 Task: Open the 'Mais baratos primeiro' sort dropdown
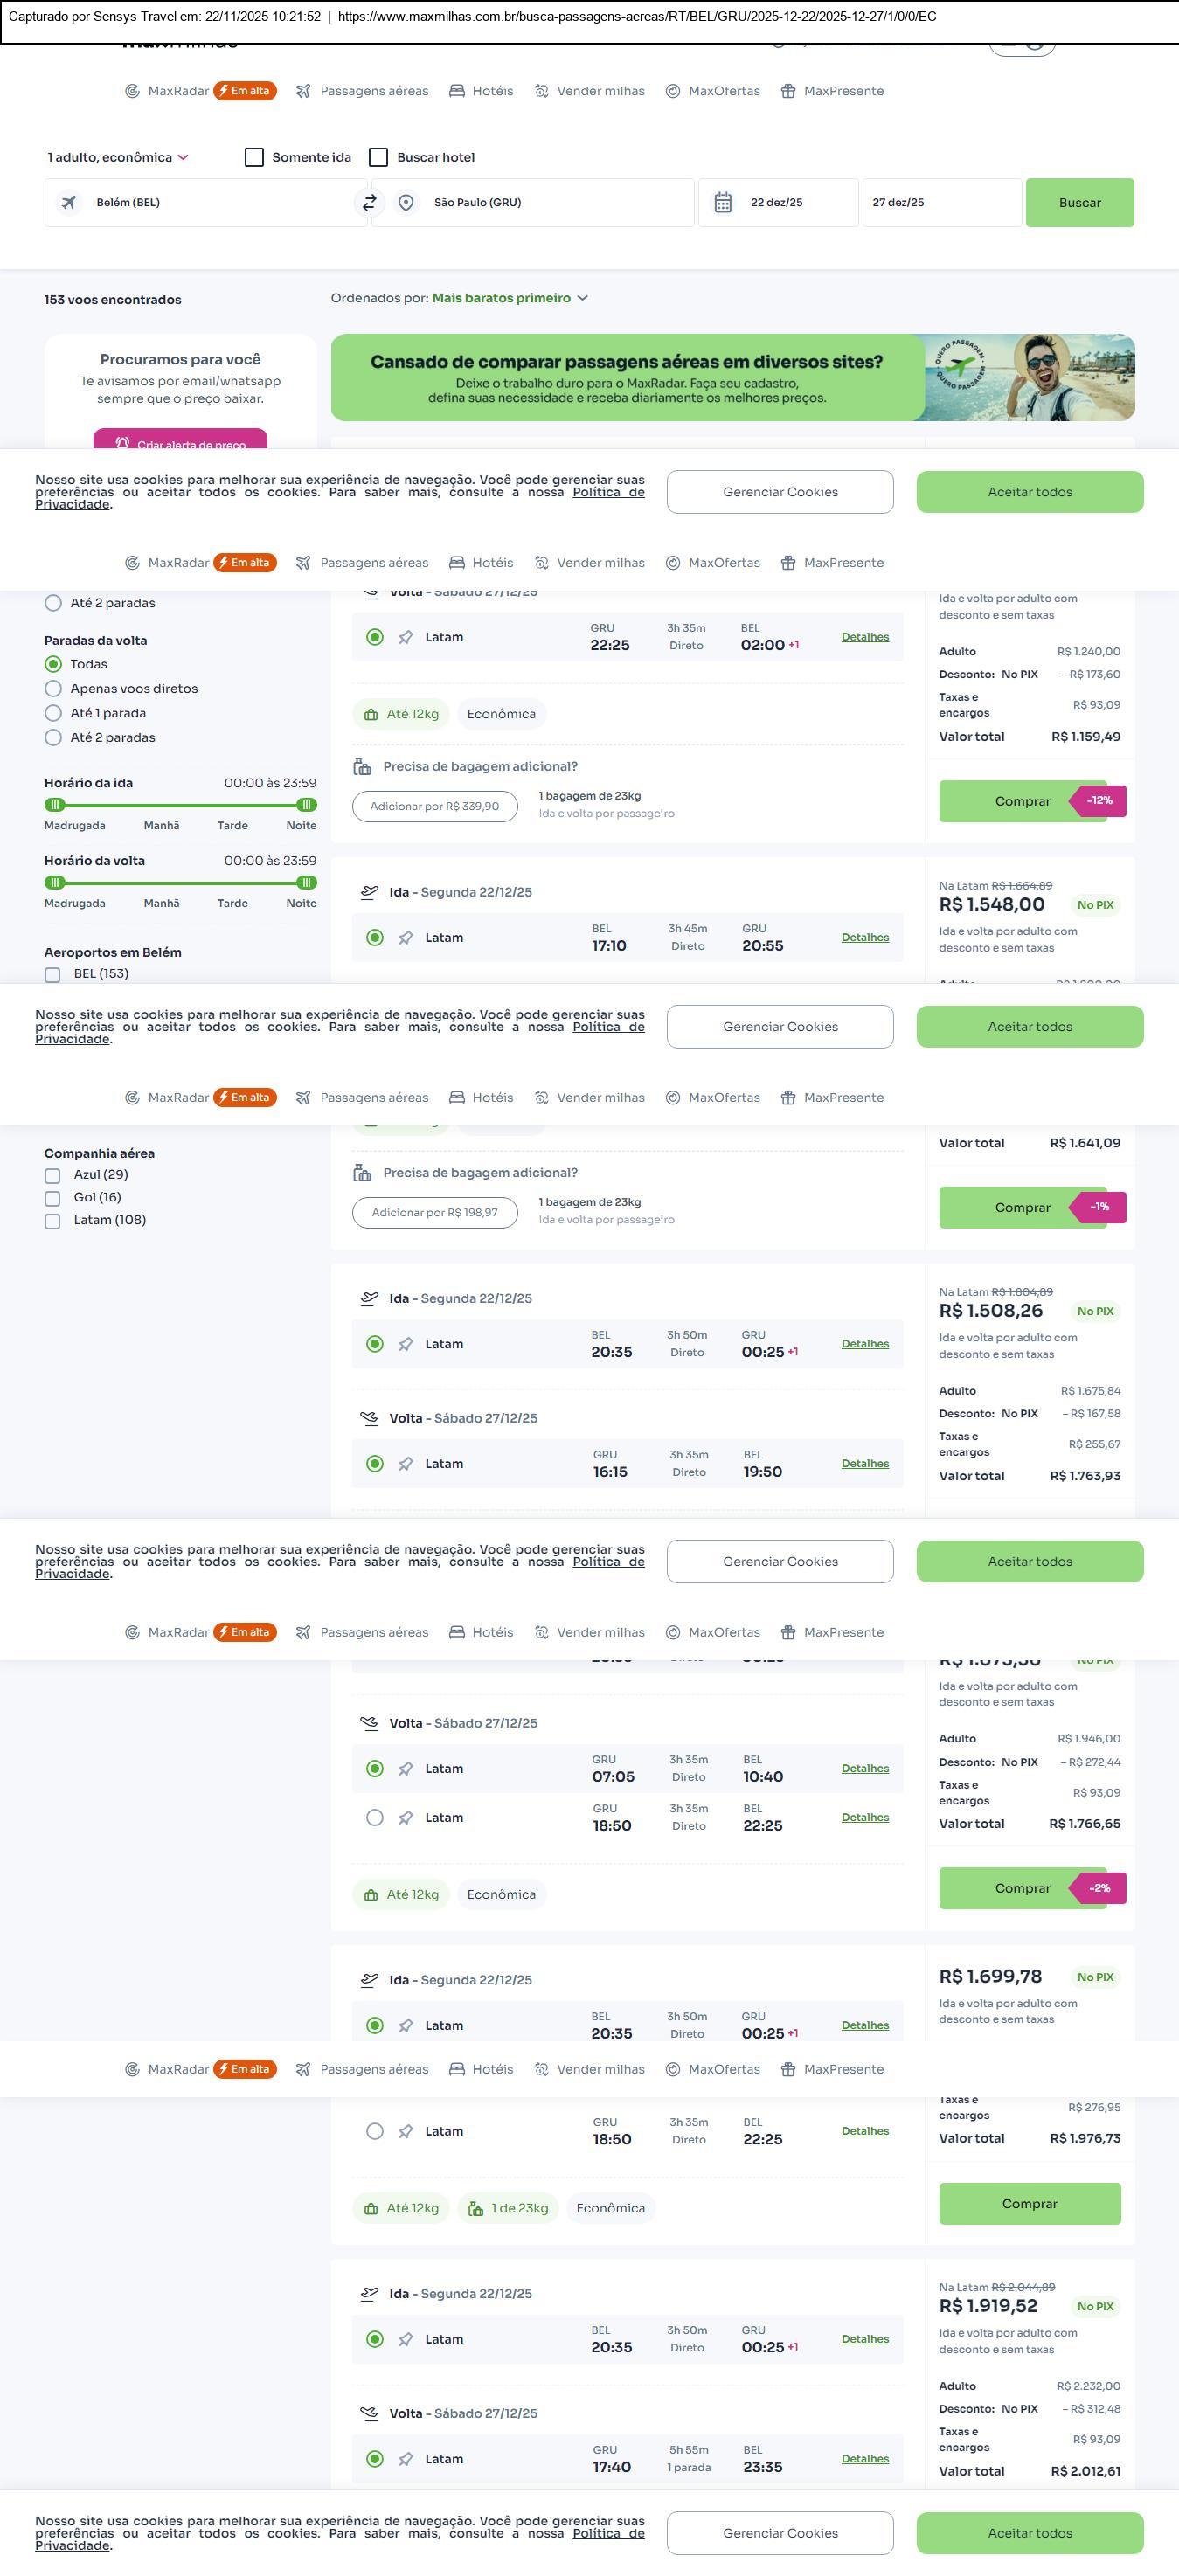pos(509,298)
